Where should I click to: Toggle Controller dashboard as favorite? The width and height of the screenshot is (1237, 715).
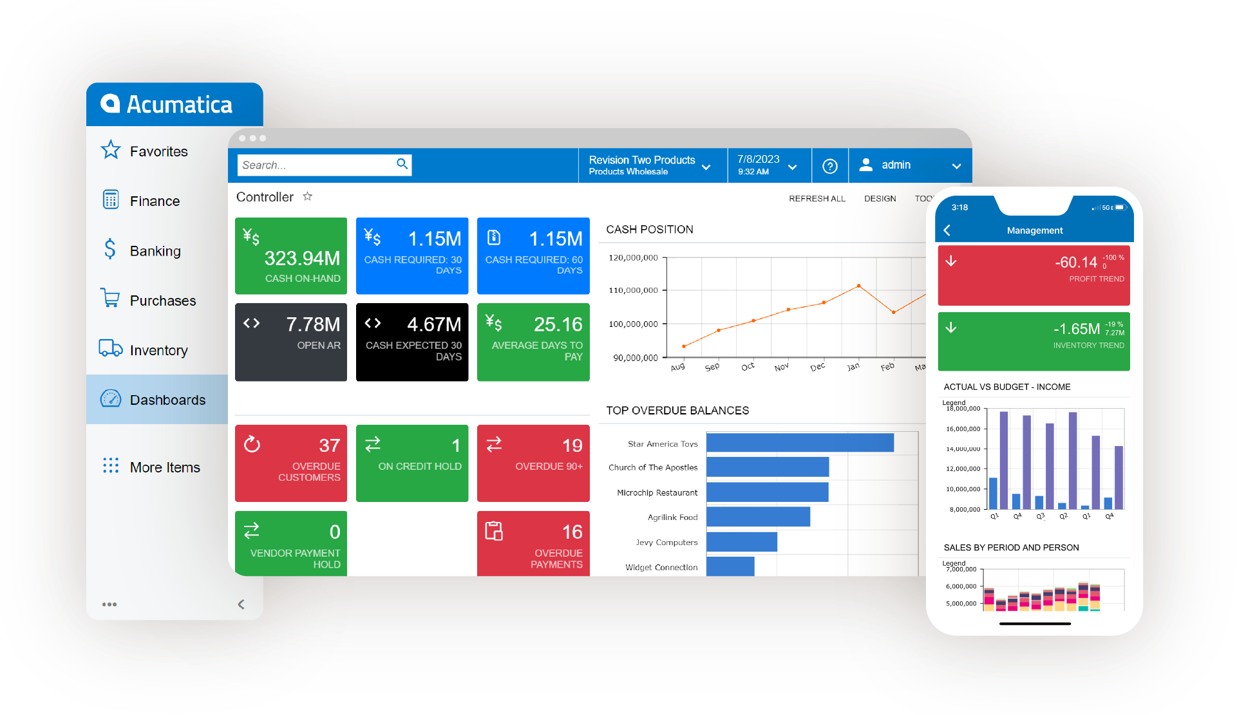click(308, 196)
